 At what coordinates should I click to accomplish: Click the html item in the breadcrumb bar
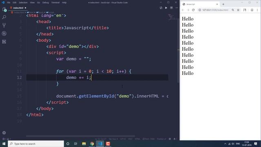tap(30, 13)
